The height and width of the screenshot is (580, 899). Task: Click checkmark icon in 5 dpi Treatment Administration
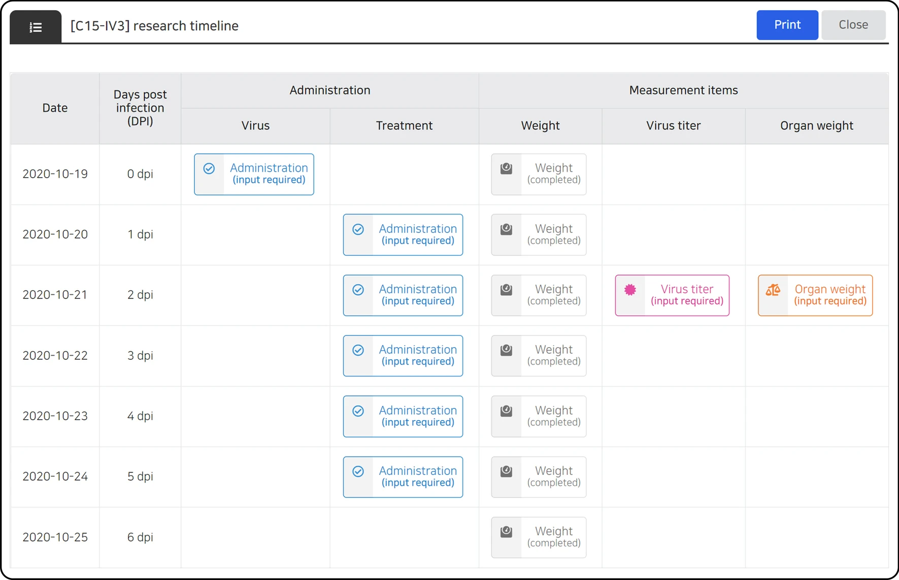point(358,471)
